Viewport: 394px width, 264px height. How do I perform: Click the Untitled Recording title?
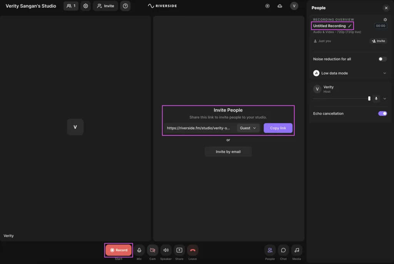point(329,26)
